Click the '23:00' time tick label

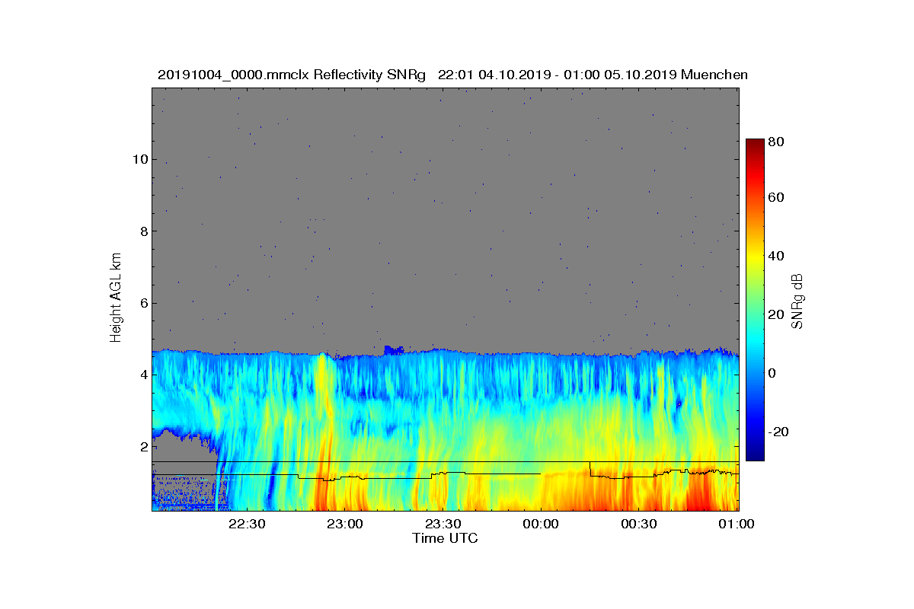(x=345, y=524)
